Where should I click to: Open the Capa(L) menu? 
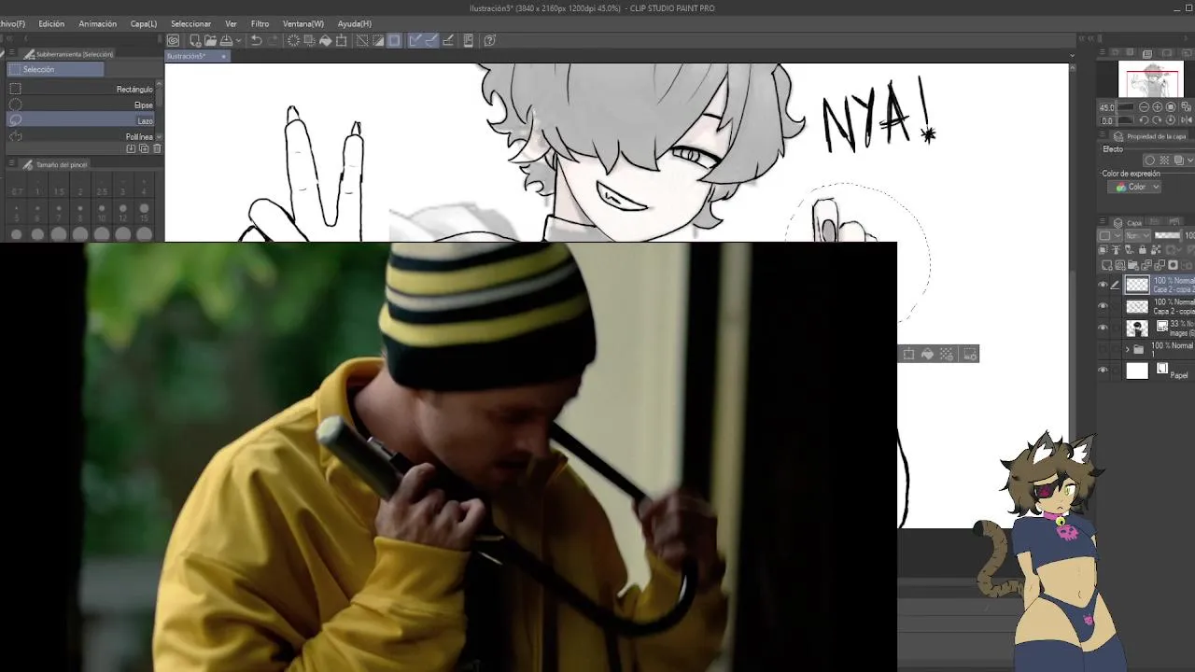coord(144,23)
